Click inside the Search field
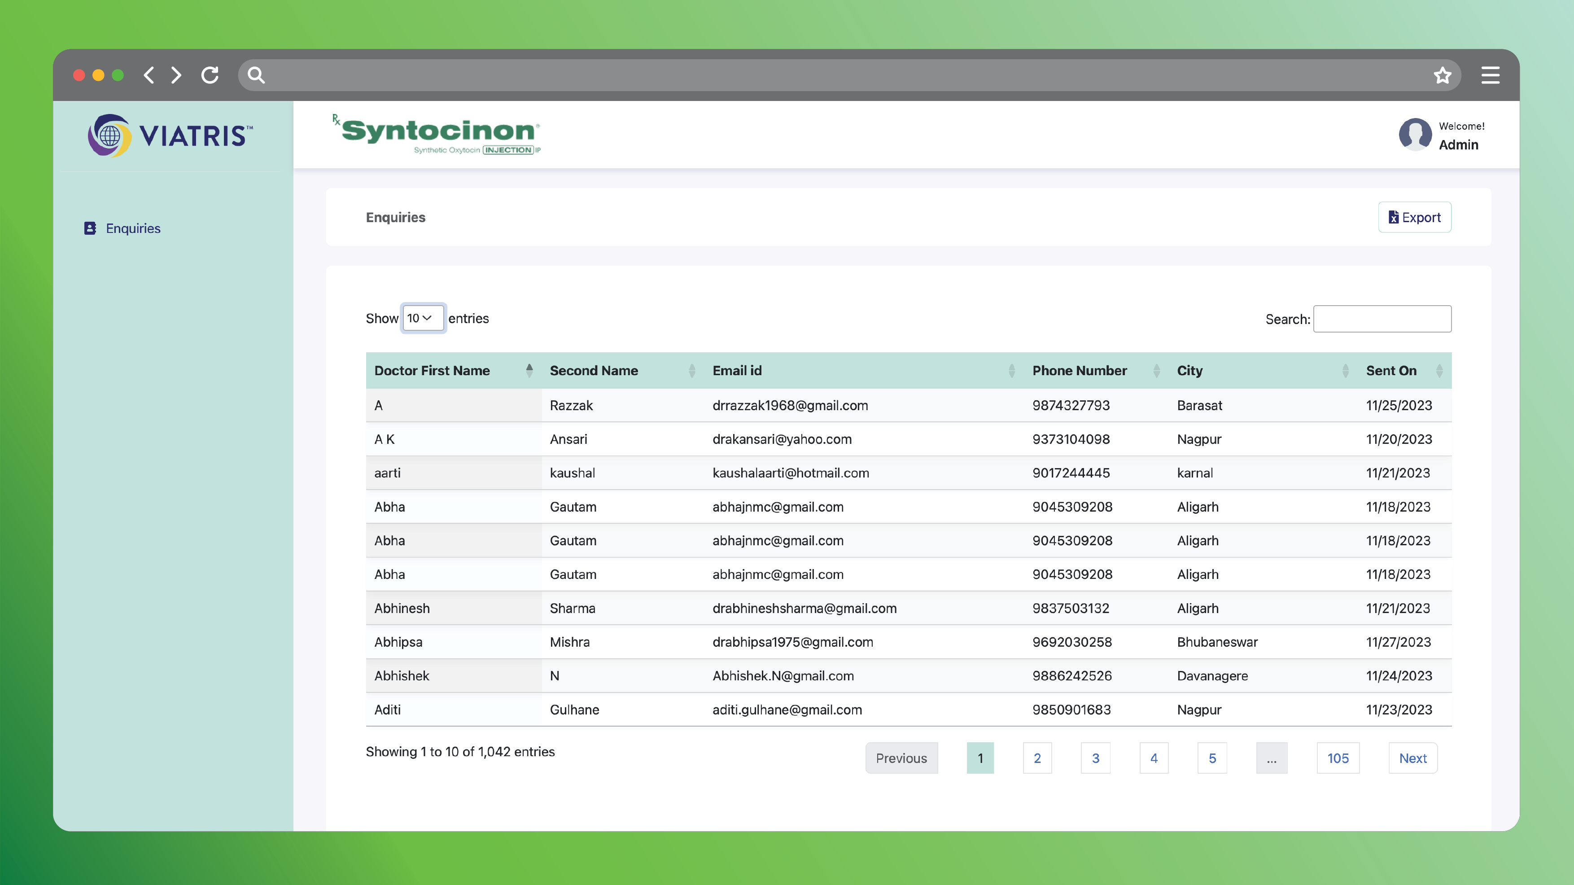The width and height of the screenshot is (1574, 885). tap(1383, 319)
